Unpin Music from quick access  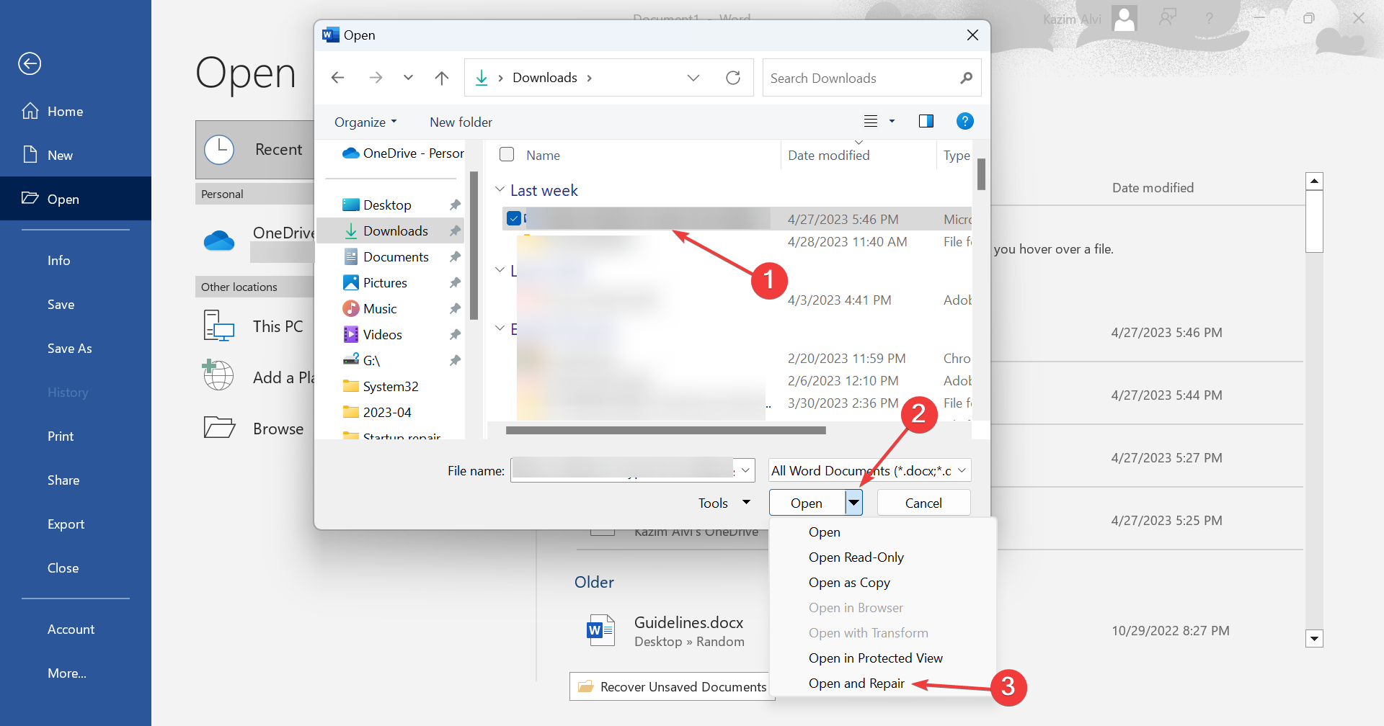point(455,309)
